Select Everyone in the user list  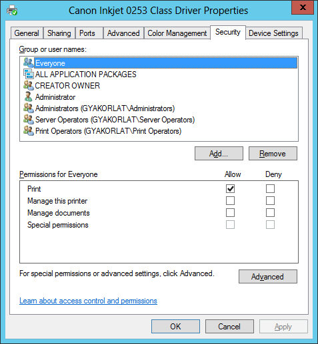(165, 63)
